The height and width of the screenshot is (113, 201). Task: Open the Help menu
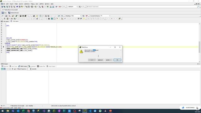click(x=52, y=4)
